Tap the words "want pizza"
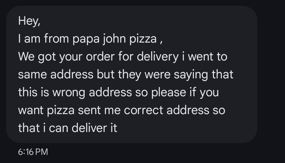This screenshot has width=285, height=163. (46, 110)
